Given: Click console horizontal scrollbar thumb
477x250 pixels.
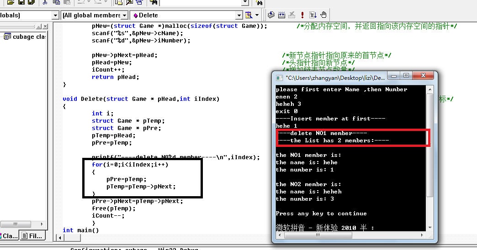Looking at the screenshot, I should pos(318,235).
